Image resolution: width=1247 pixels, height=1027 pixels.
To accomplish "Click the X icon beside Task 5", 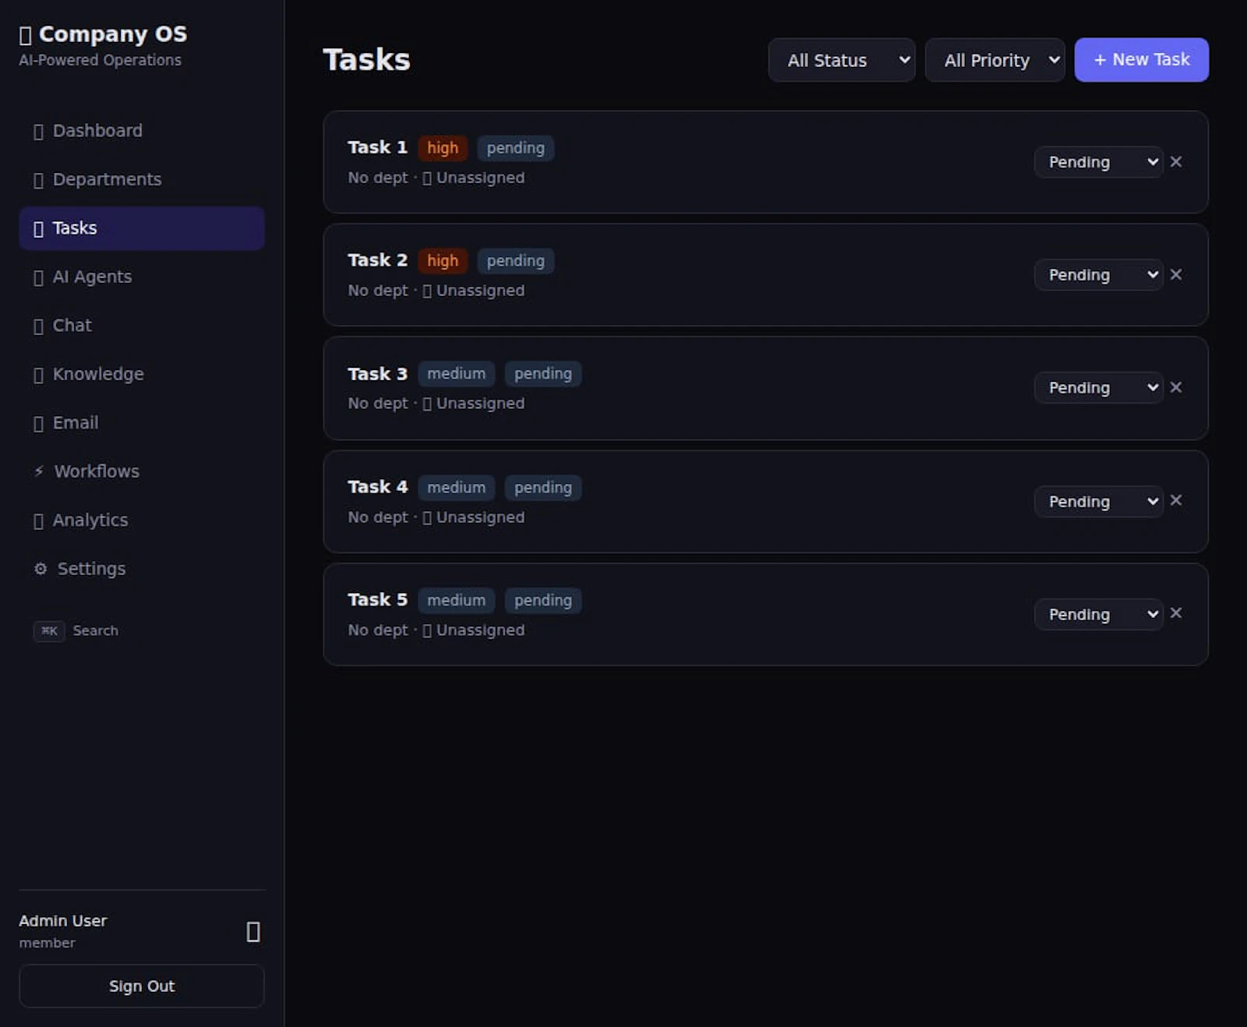I will click(x=1176, y=613).
